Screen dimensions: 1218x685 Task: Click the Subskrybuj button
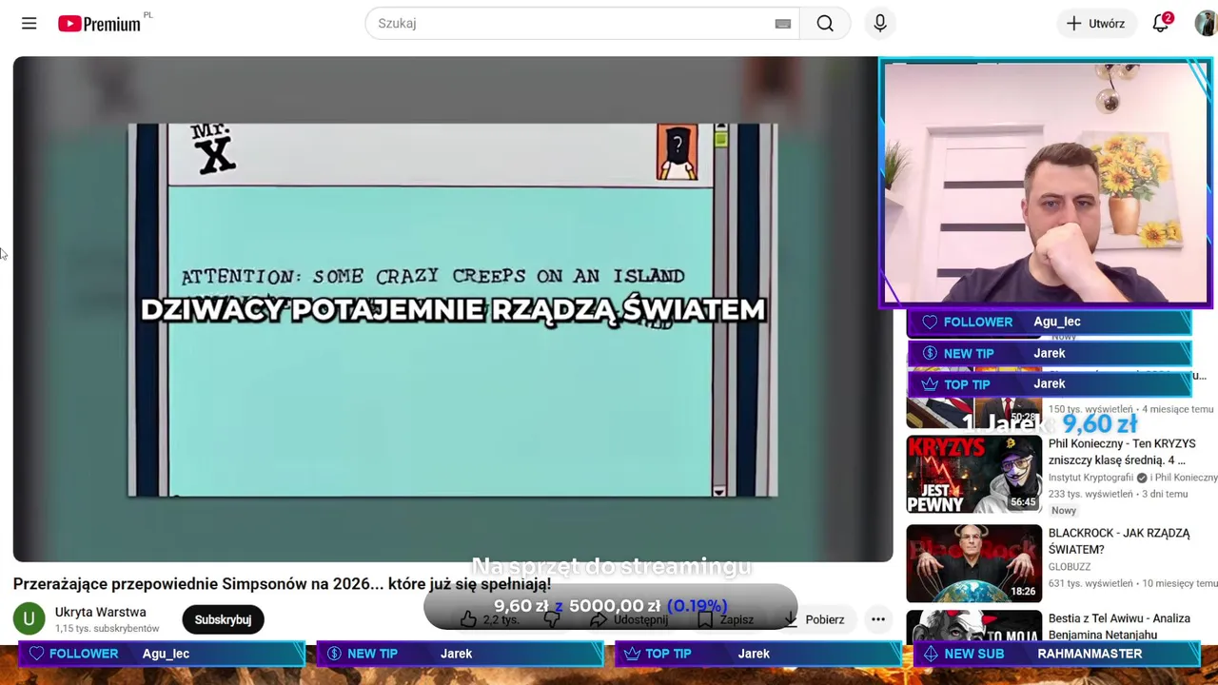click(x=223, y=619)
